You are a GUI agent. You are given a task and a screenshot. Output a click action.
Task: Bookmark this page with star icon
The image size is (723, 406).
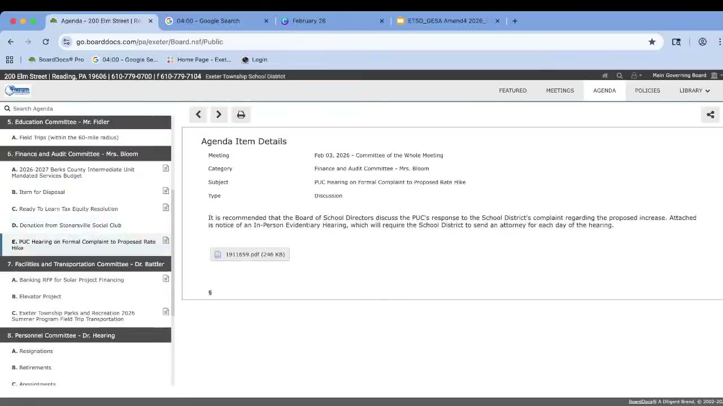click(652, 42)
